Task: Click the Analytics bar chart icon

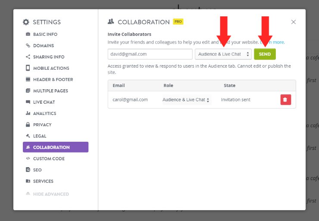Action: 28,113
